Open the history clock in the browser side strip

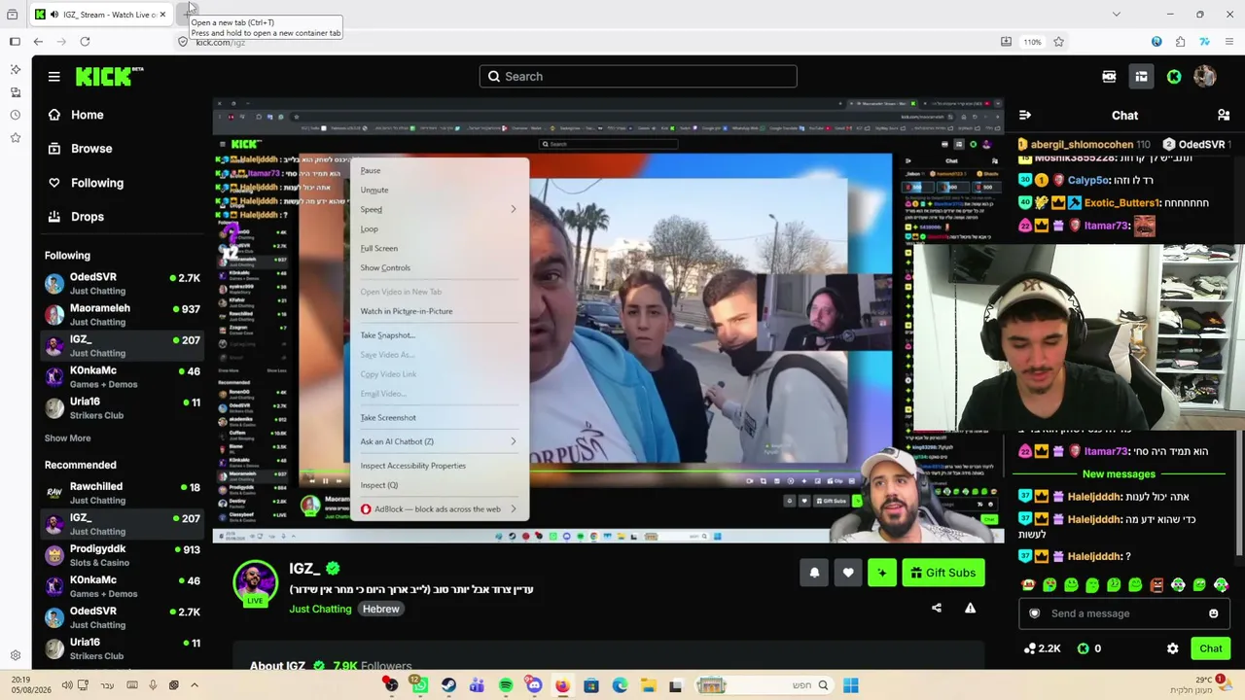point(15,115)
